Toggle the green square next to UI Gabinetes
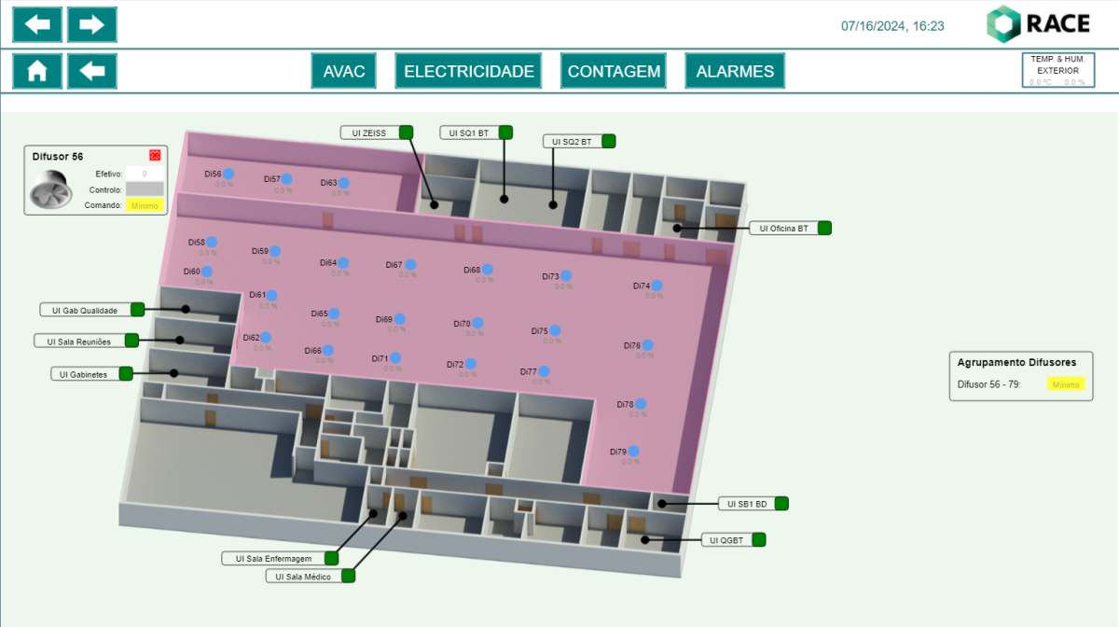Image resolution: width=1119 pixels, height=627 pixels. (x=126, y=374)
